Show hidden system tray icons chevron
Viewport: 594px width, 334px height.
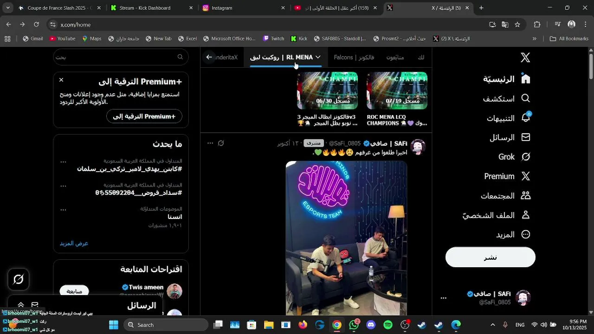click(493, 325)
